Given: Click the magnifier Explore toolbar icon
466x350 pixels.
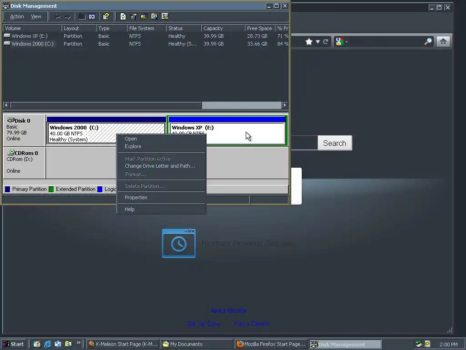Looking at the screenshot, I should click(x=154, y=17).
